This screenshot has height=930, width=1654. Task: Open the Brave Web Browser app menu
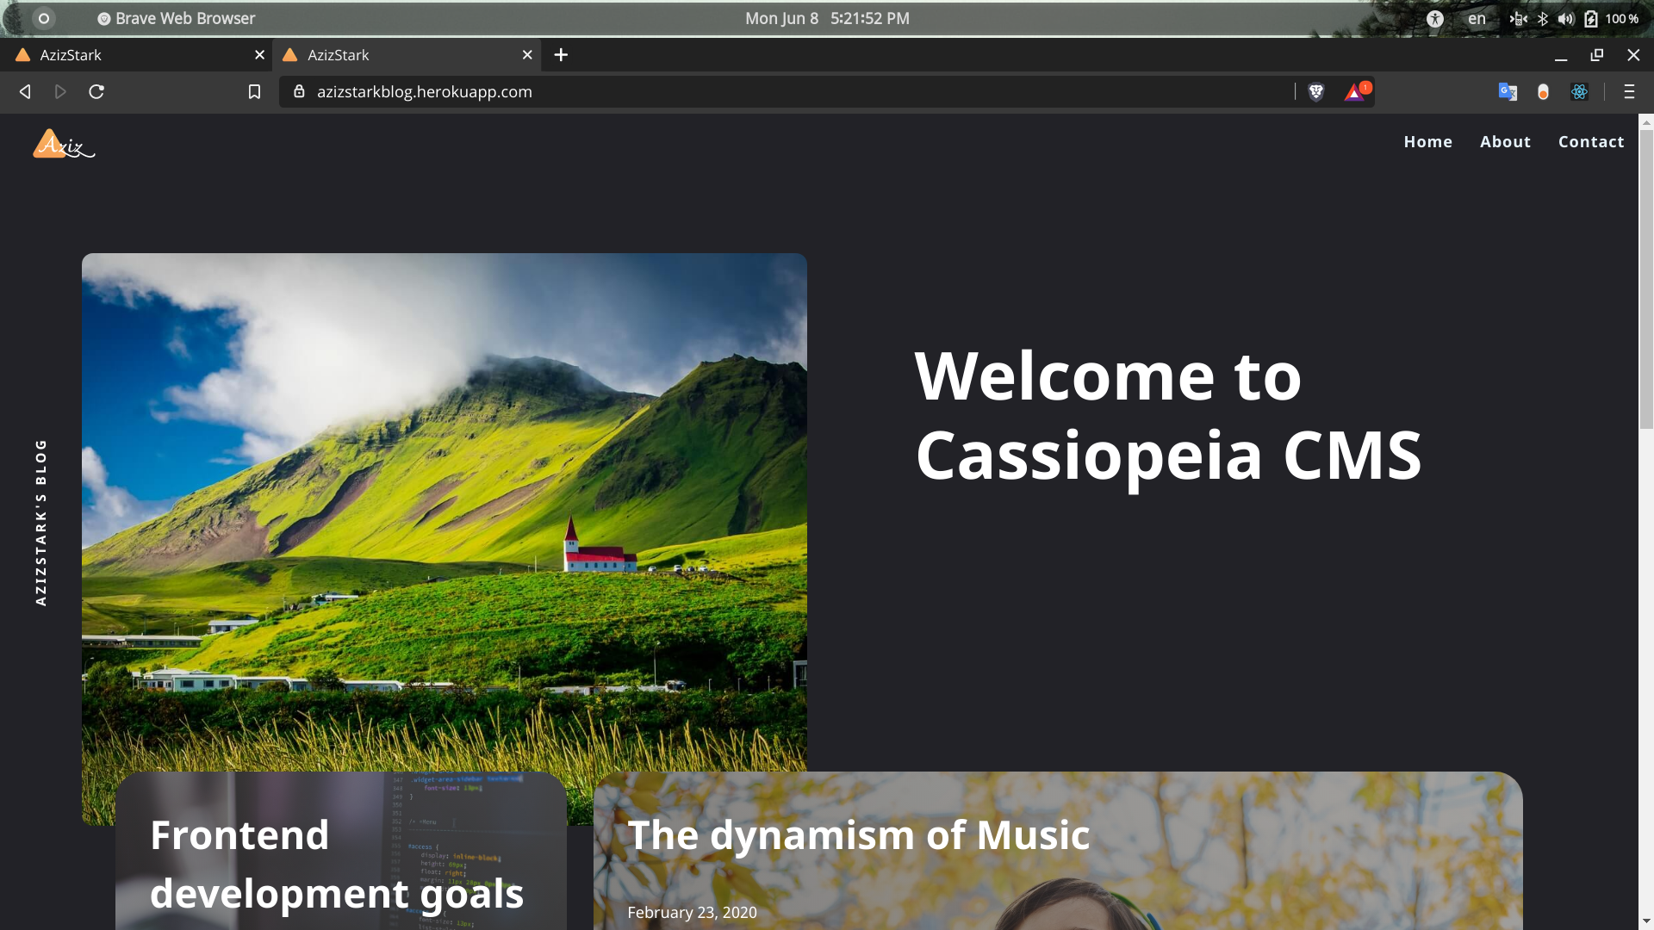pyautogui.click(x=176, y=18)
